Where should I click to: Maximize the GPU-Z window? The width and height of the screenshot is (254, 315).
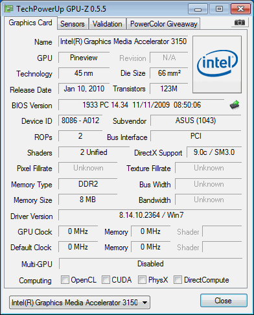219,9
